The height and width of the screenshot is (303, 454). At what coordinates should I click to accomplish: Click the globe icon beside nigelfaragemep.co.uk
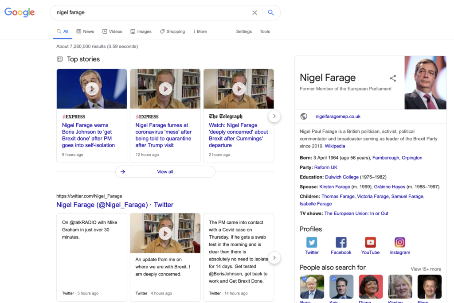[304, 117]
